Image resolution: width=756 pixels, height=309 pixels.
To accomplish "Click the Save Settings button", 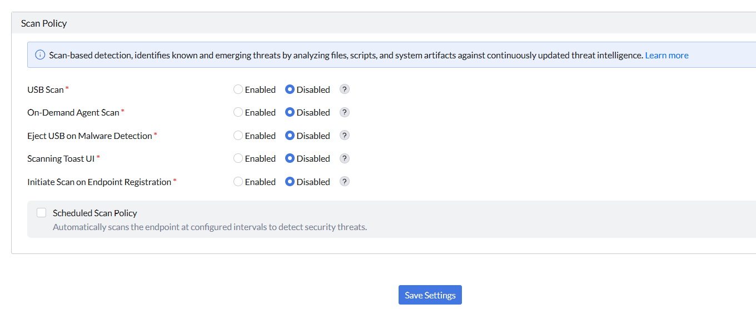I will click(430, 295).
